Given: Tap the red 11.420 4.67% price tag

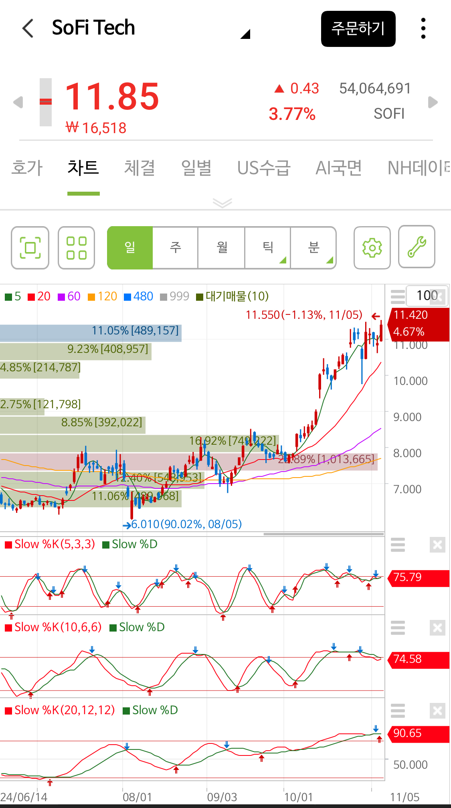Looking at the screenshot, I should (x=419, y=324).
